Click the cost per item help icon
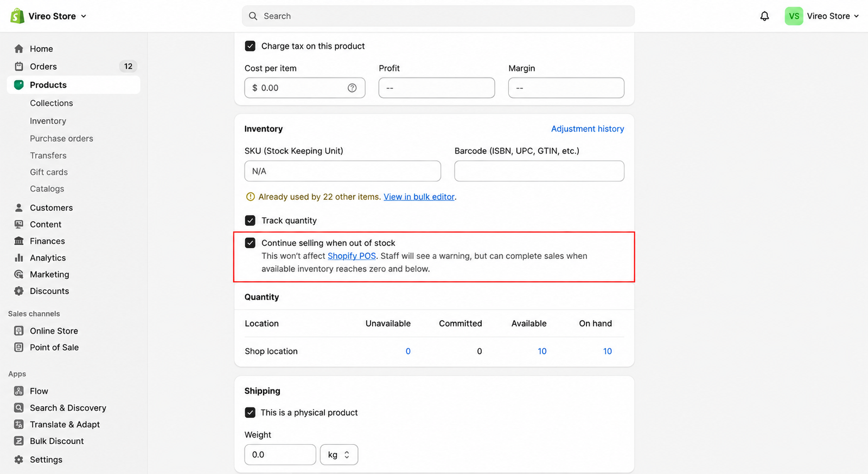 352,88
